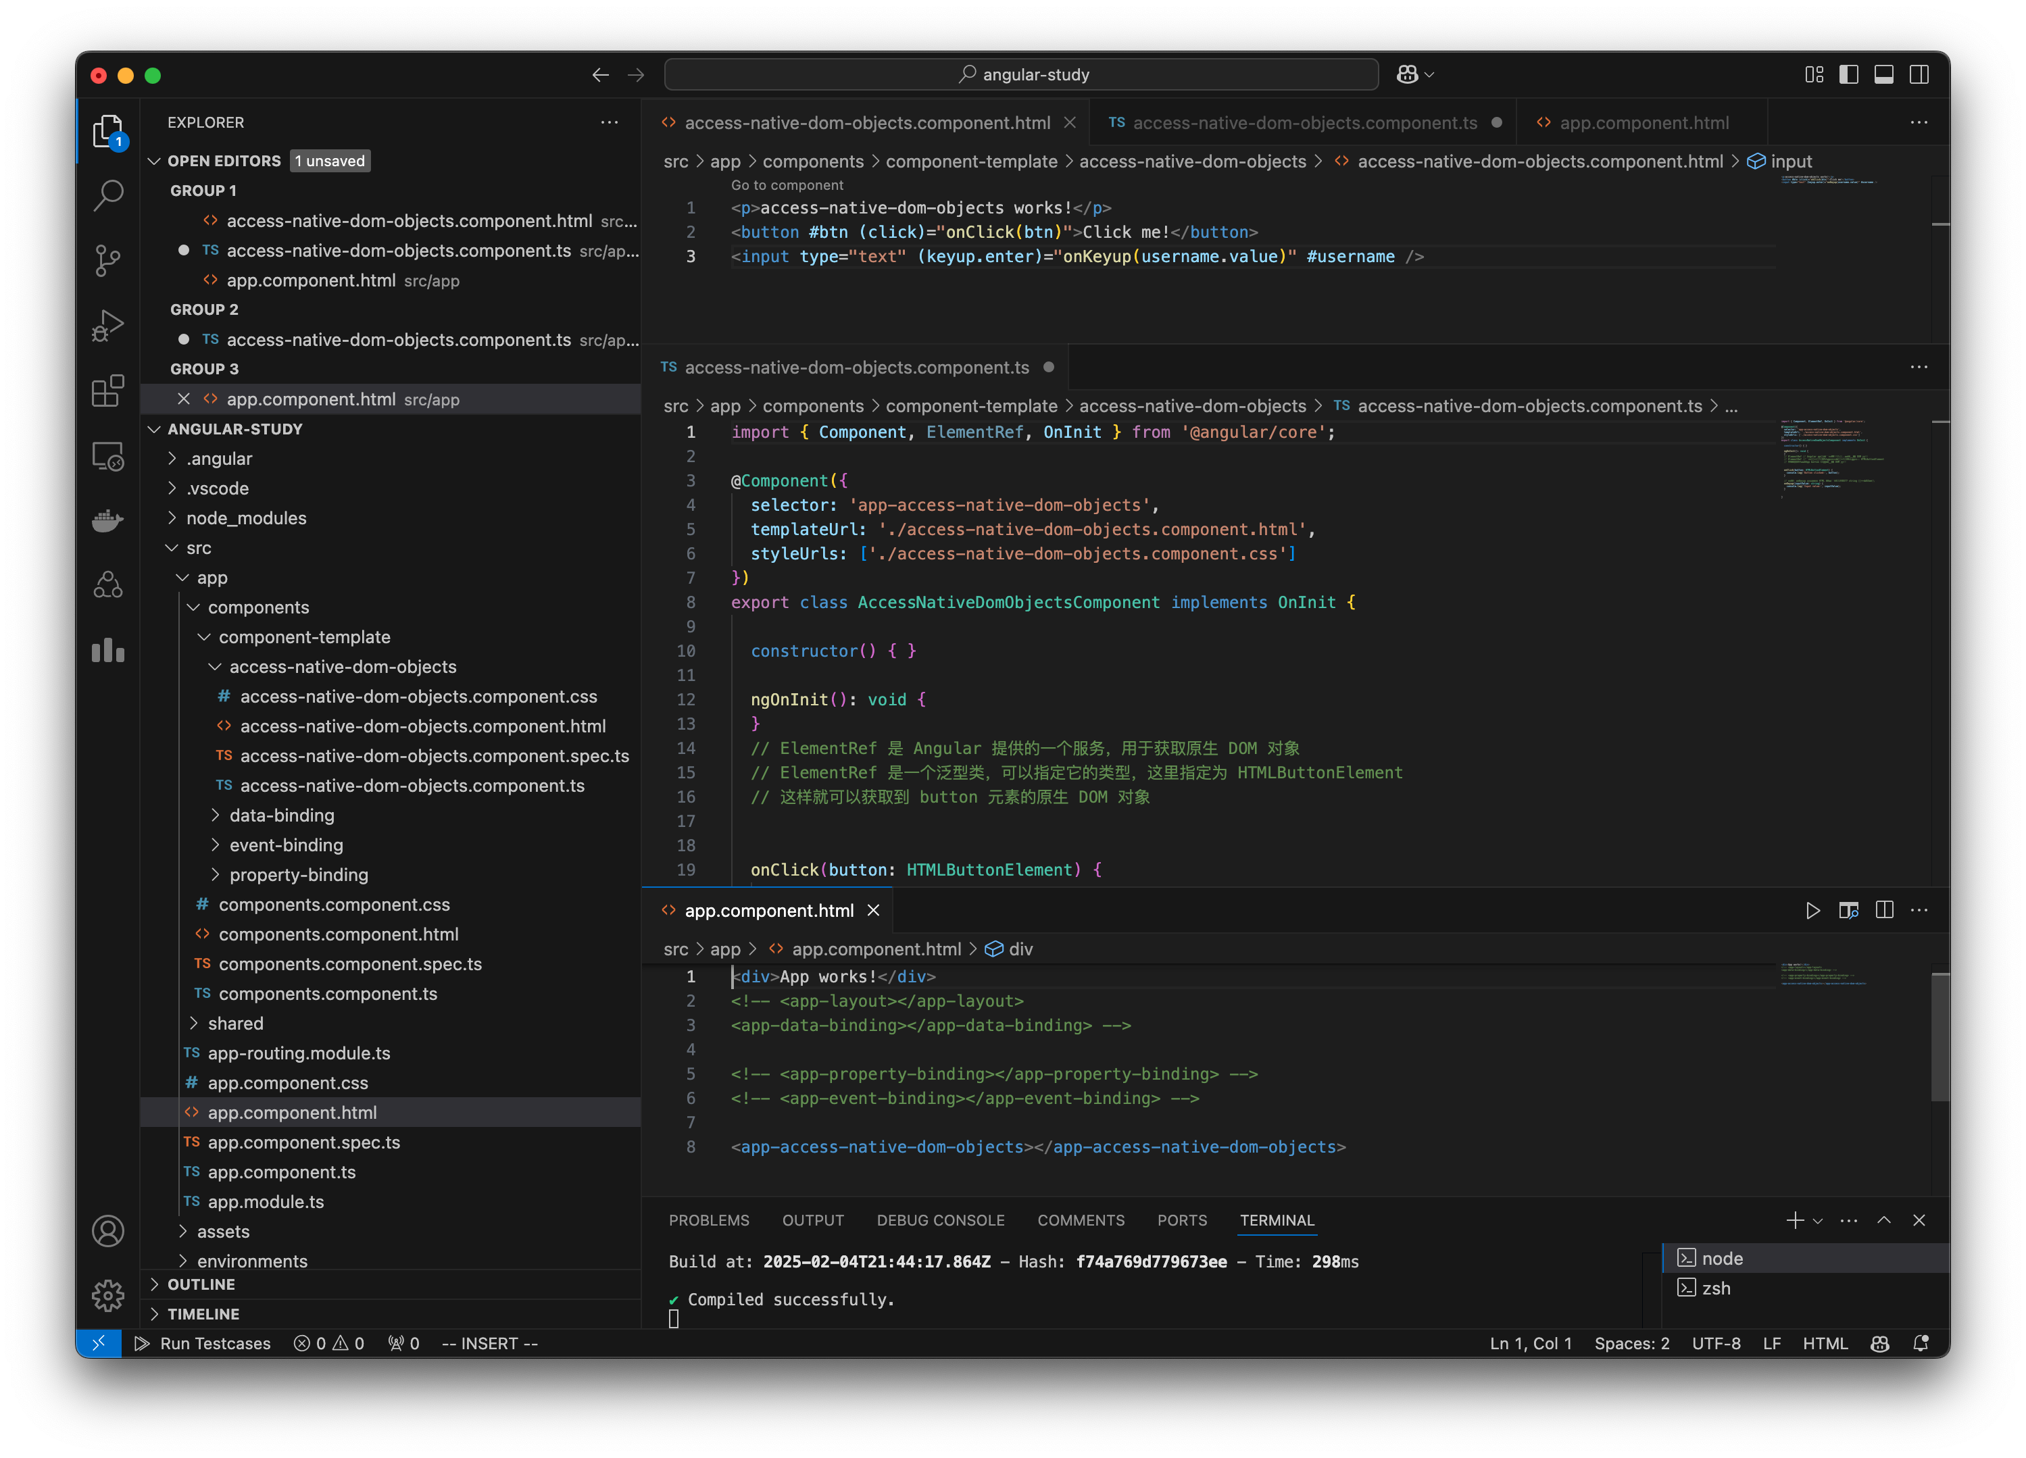2026x1458 pixels.
Task: Click the Go to component link
Action: pyautogui.click(x=787, y=185)
